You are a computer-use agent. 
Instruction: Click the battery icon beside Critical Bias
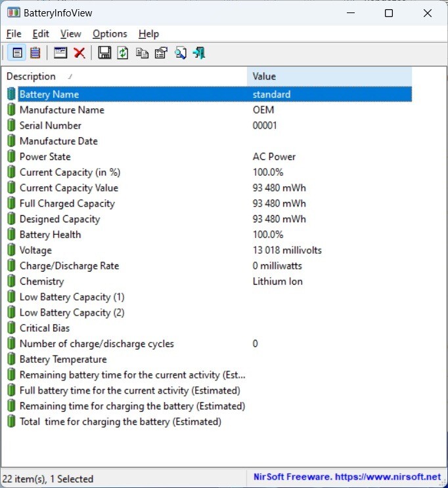[x=11, y=328]
